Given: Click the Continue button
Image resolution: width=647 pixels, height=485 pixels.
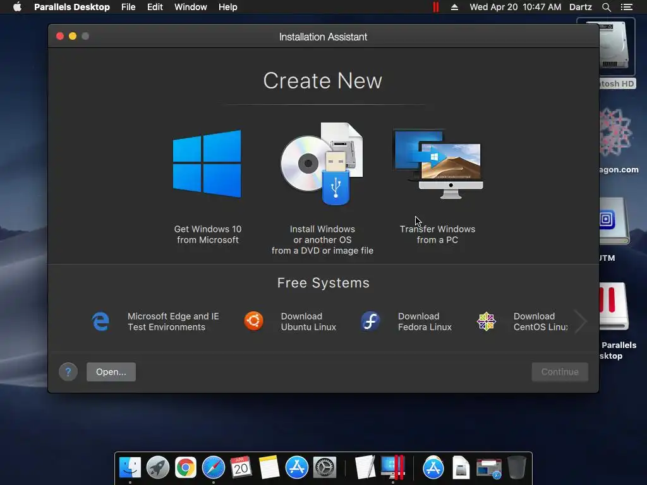Looking at the screenshot, I should click(560, 372).
